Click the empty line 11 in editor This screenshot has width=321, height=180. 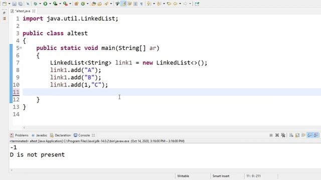click(x=172, y=92)
